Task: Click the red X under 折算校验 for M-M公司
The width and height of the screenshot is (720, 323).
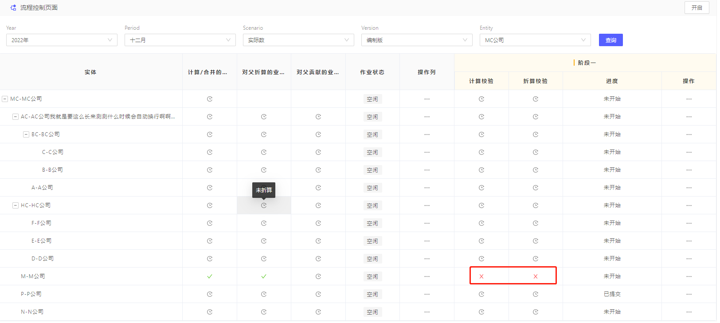Action: pos(535,276)
